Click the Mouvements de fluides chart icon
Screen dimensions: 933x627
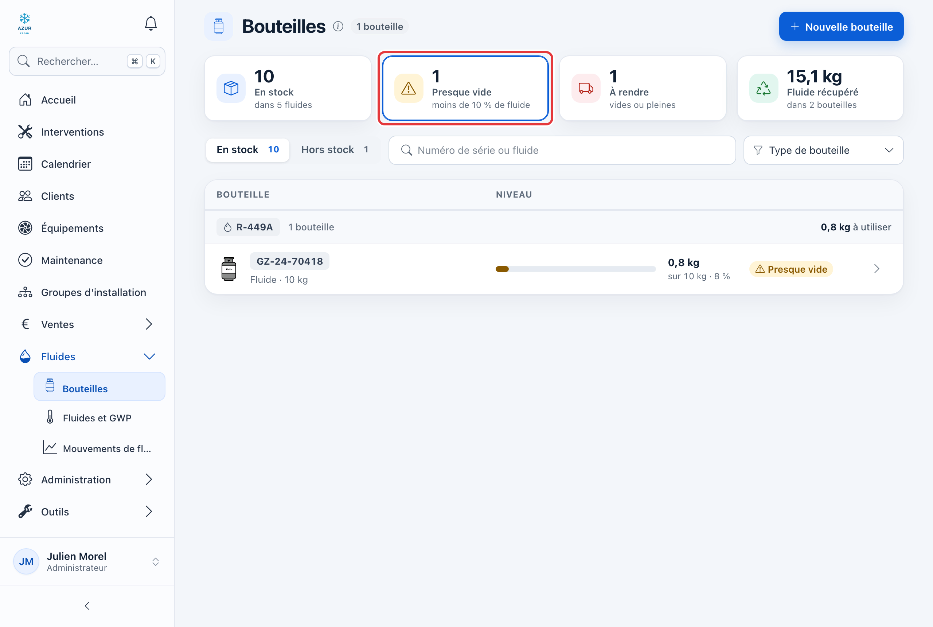click(x=50, y=447)
